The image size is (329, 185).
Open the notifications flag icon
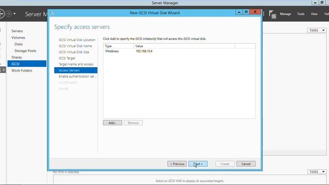tap(272, 14)
